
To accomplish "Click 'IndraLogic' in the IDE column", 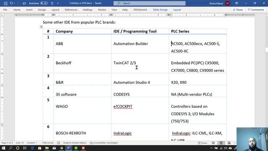I will click(x=123, y=133).
